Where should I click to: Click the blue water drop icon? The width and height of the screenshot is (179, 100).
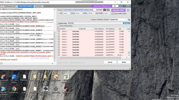click(x=121, y=6)
